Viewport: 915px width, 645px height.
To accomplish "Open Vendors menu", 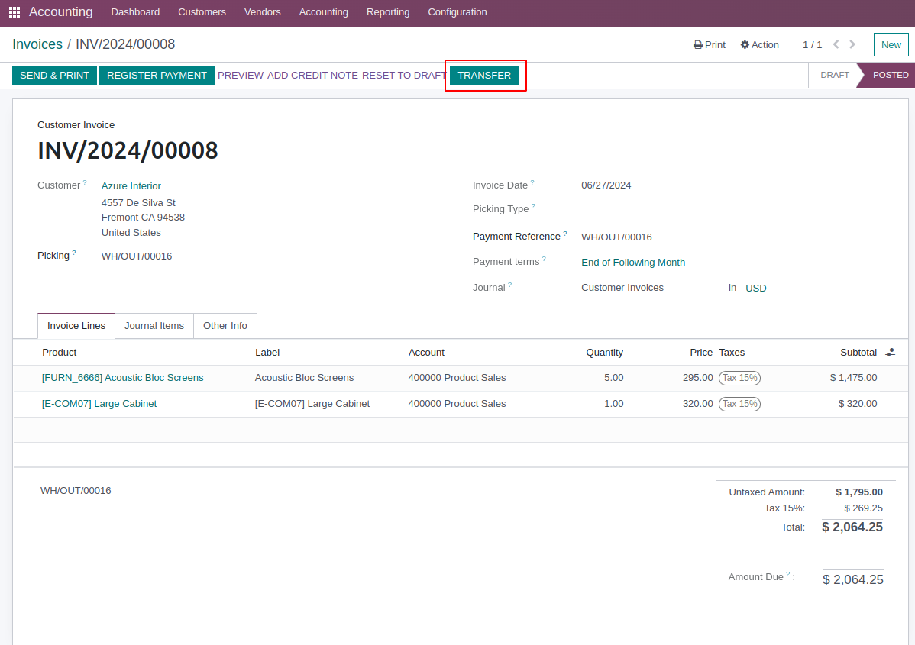I will [x=263, y=12].
